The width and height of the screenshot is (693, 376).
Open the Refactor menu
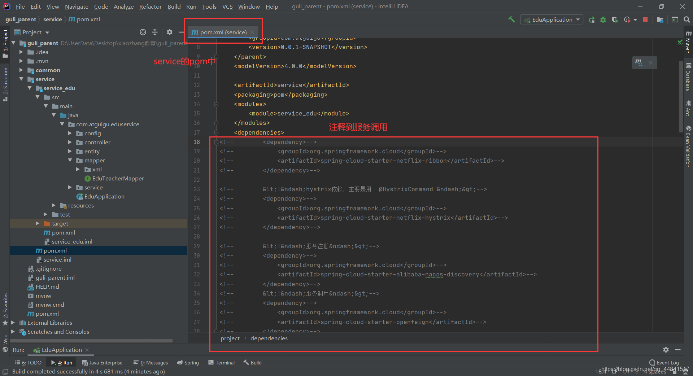click(x=150, y=6)
